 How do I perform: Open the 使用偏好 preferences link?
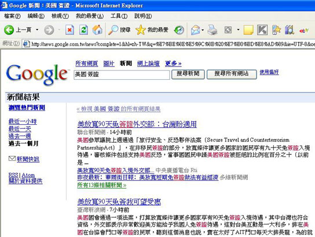269,72
